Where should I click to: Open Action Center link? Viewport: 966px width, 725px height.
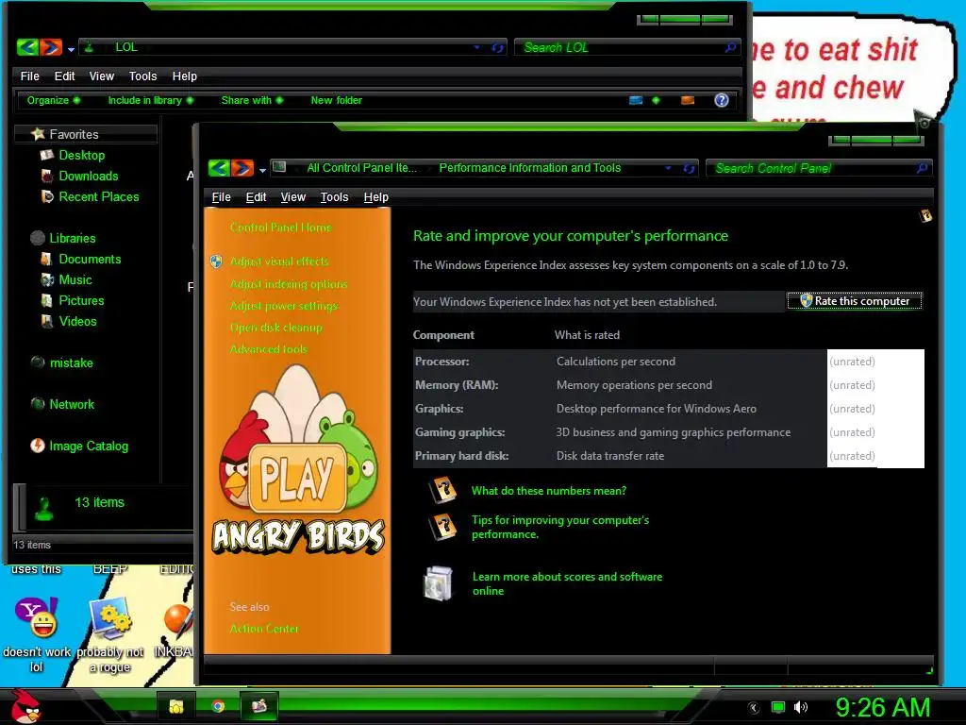pos(264,629)
